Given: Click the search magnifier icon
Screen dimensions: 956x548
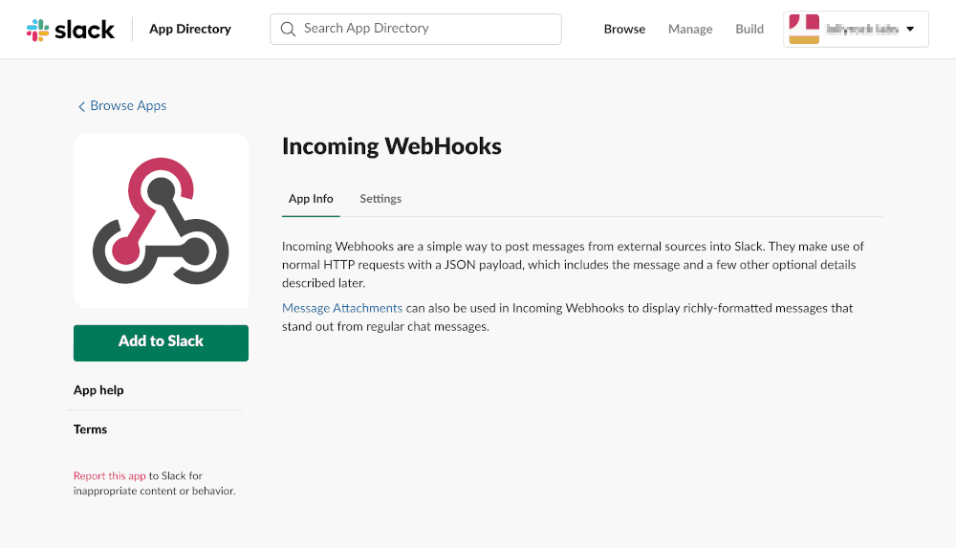Looking at the screenshot, I should [x=288, y=29].
